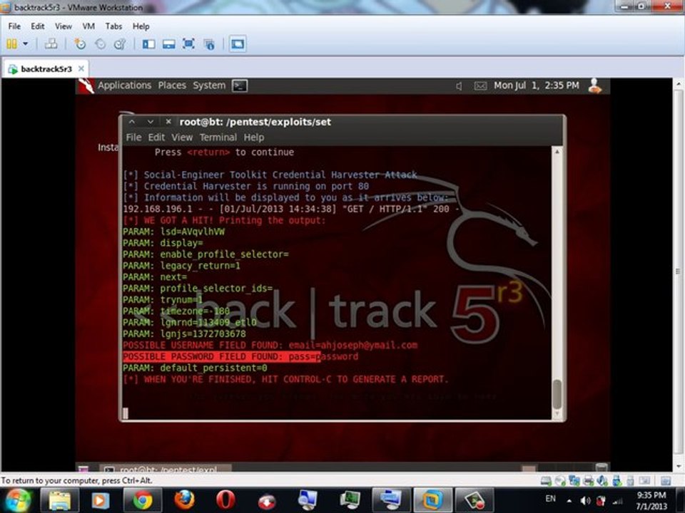Click the terminal title bar down-arrow button
The height and width of the screenshot is (513, 685).
click(151, 122)
